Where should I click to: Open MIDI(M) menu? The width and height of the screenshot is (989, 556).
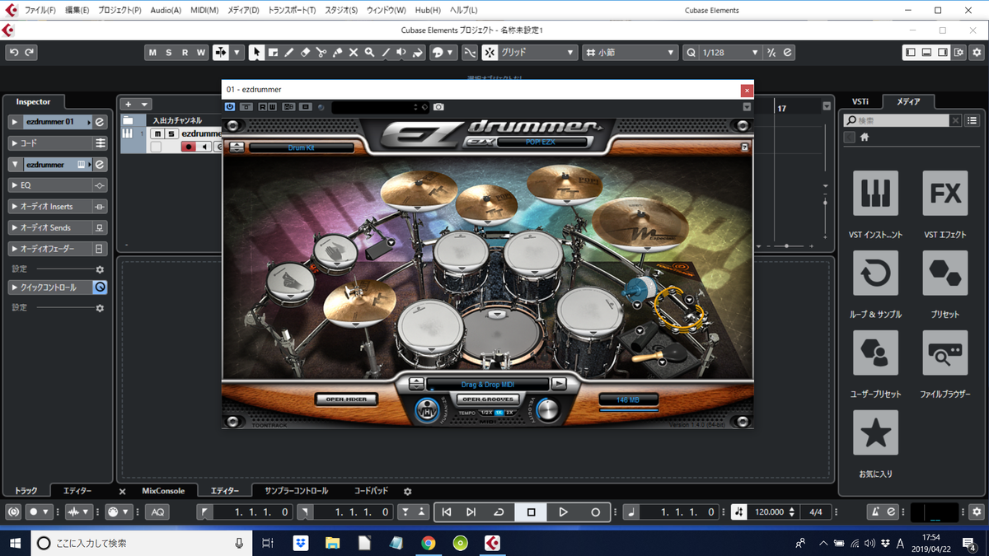204,11
